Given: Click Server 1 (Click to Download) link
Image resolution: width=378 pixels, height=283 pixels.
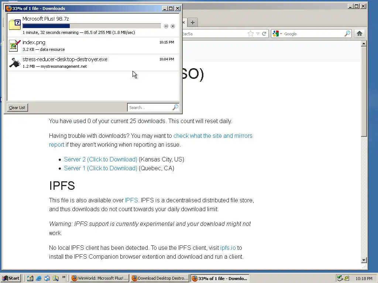Looking at the screenshot, I should coord(100,168).
